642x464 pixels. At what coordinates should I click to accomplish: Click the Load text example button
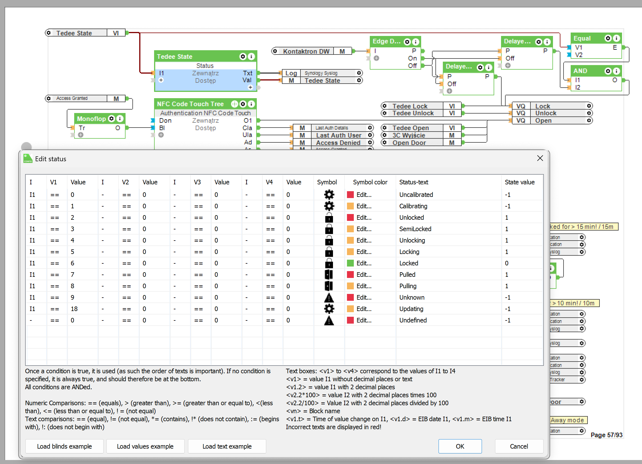point(227,446)
